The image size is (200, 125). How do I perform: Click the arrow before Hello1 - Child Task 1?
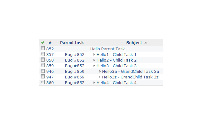tap(94, 55)
